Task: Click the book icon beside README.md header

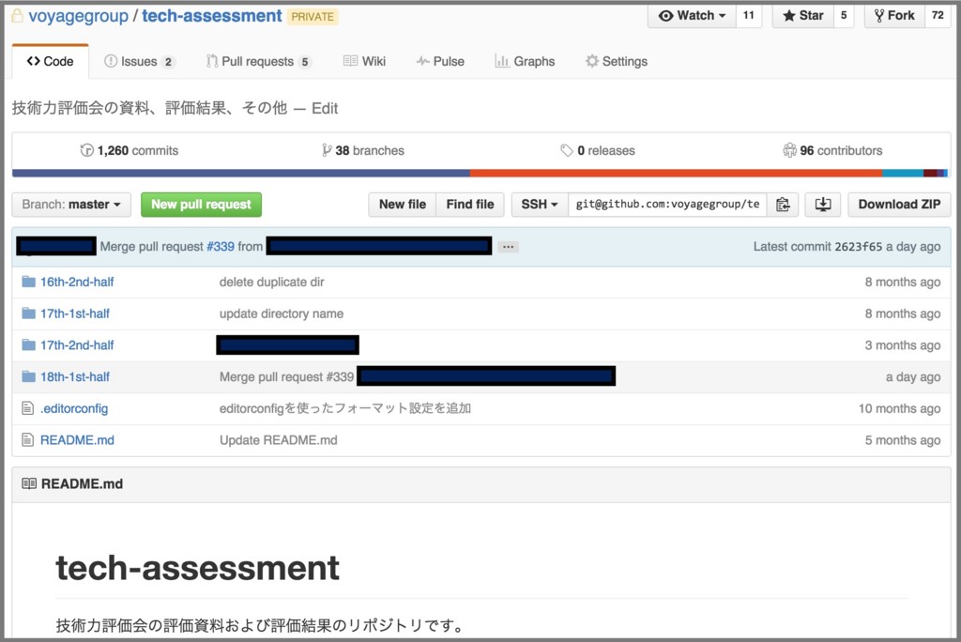Action: click(29, 483)
